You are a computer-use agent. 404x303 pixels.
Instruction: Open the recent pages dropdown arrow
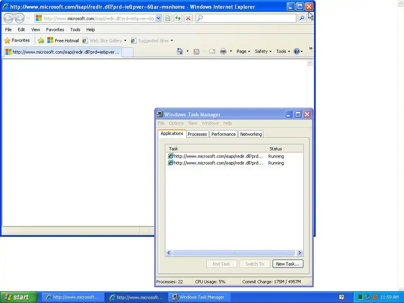[x=28, y=18]
